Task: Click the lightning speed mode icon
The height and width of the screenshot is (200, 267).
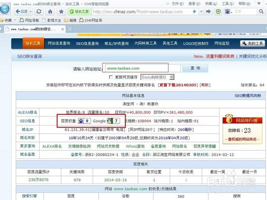Action: tap(194, 12)
